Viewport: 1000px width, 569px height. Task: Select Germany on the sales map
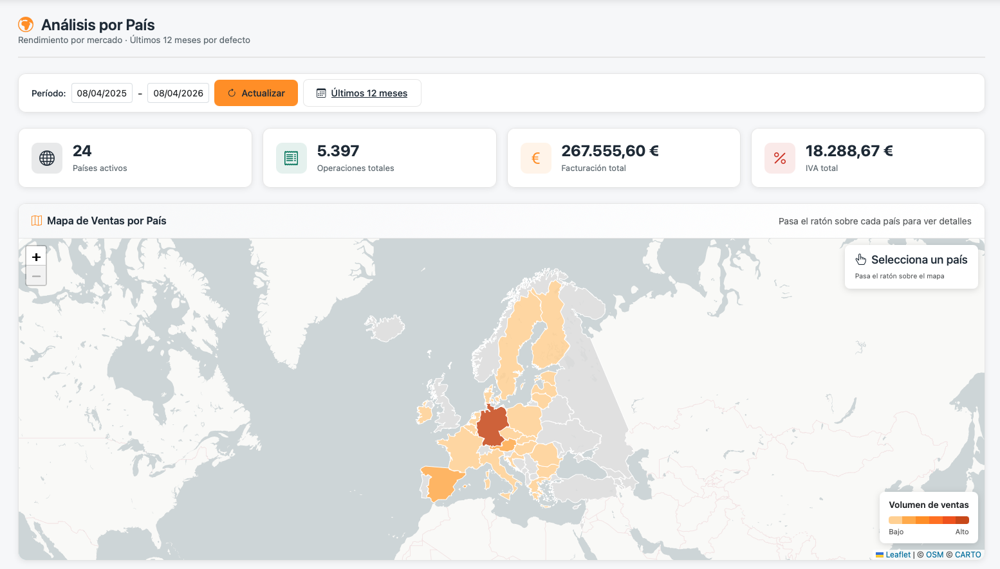[492, 426]
